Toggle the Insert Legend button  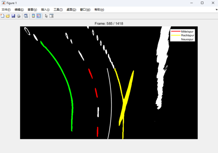[x=39, y=16]
